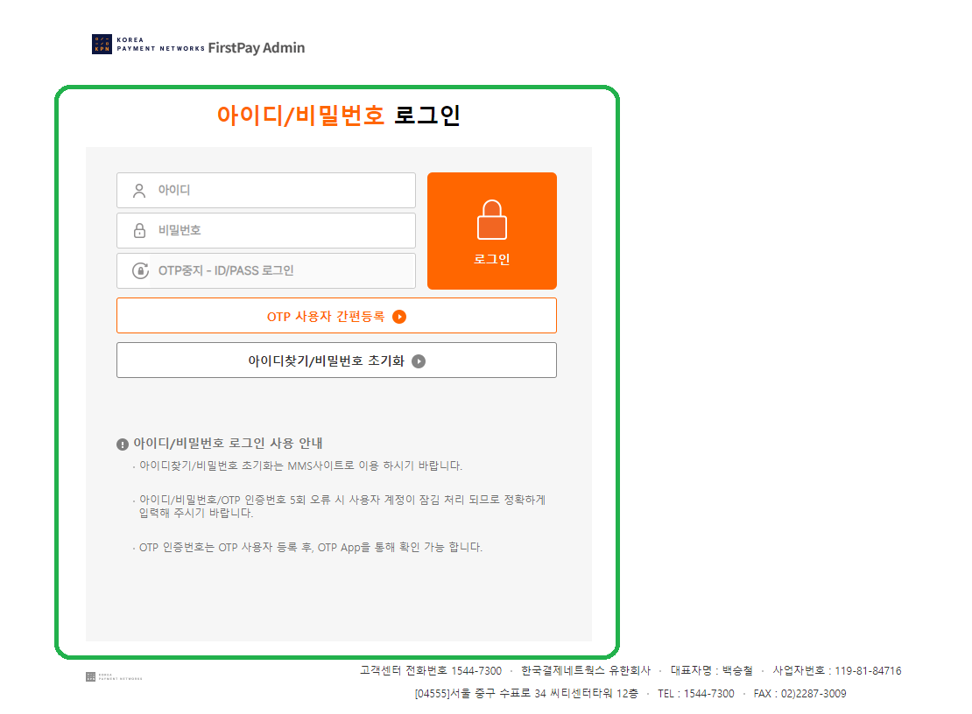Focus the 비밀번호 input field
This screenshot has height=714, width=972.
[266, 230]
